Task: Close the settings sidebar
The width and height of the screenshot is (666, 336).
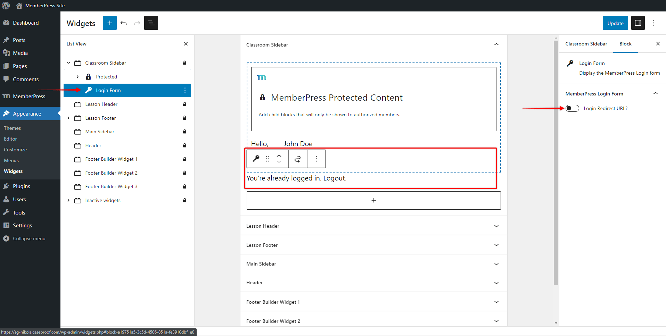Action: coord(658,44)
